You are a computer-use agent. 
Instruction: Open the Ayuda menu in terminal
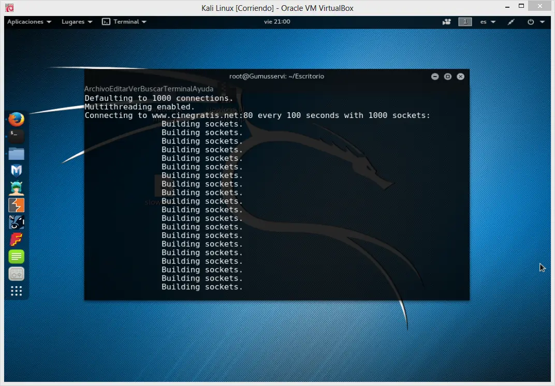pos(203,89)
